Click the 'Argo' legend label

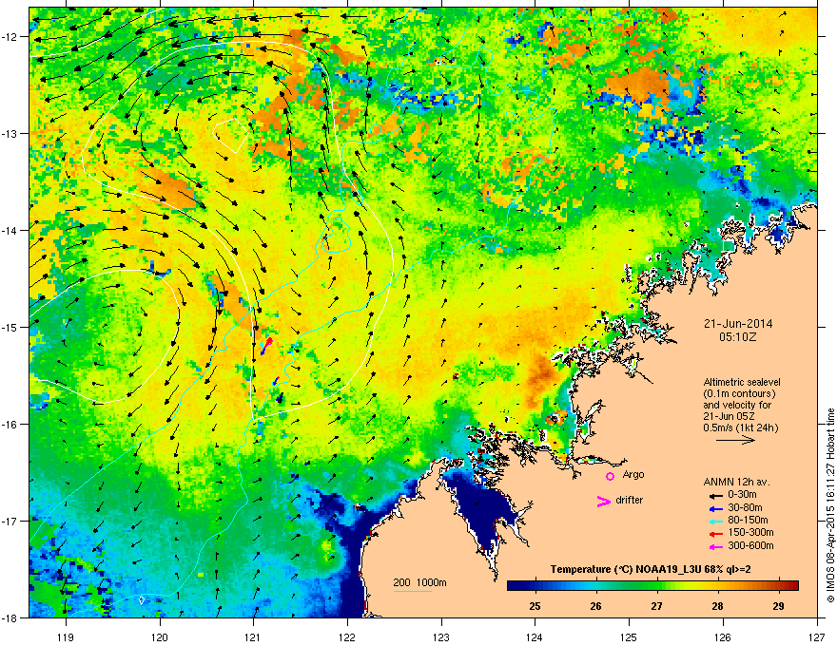633,475
